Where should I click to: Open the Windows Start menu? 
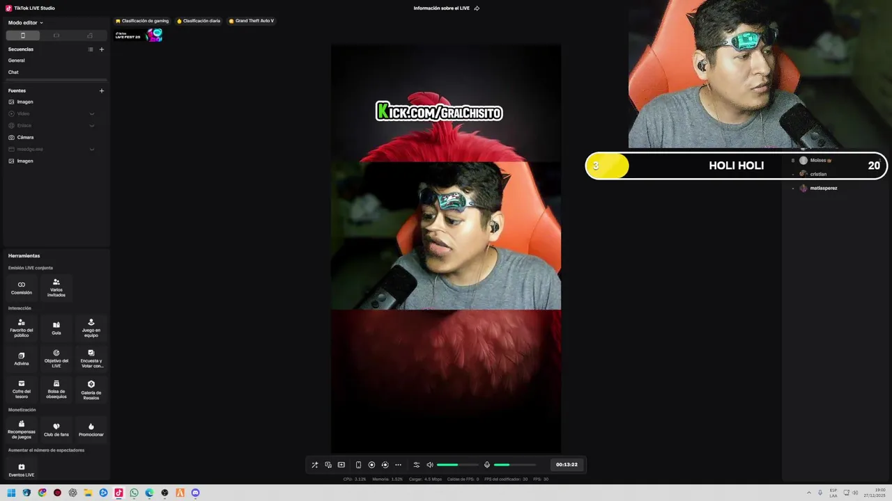click(11, 493)
